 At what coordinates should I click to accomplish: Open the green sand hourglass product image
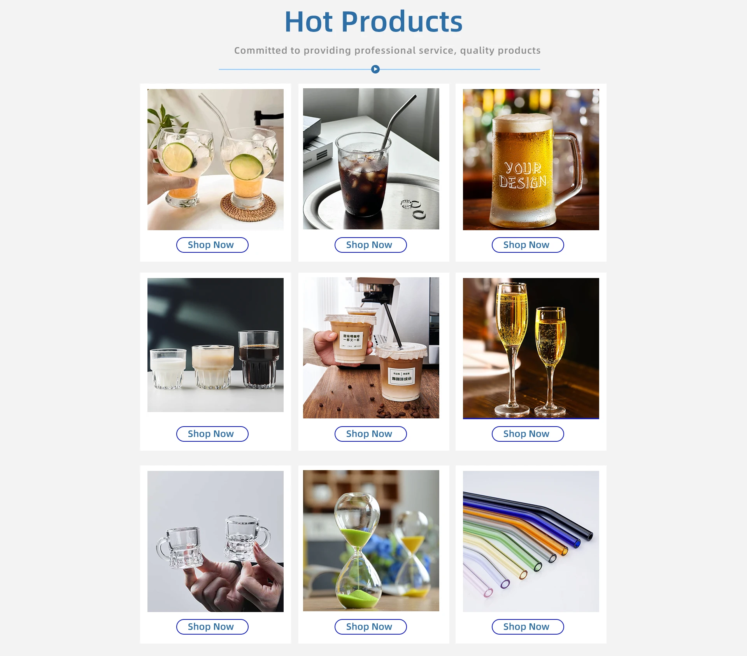371,541
